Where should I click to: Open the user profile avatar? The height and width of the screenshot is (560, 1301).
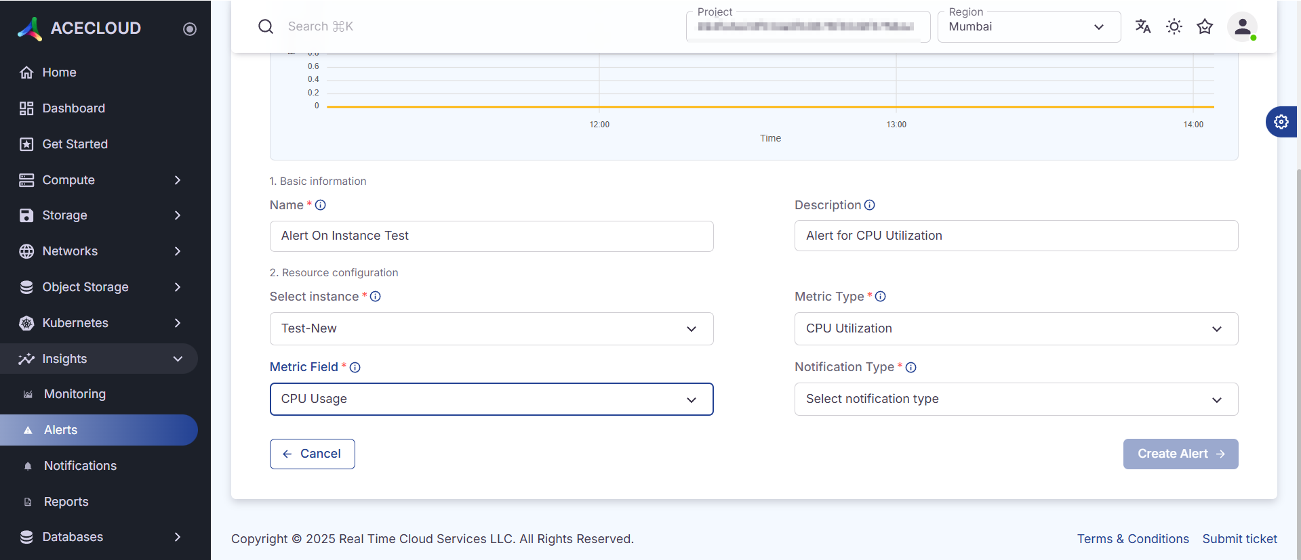[x=1242, y=27]
